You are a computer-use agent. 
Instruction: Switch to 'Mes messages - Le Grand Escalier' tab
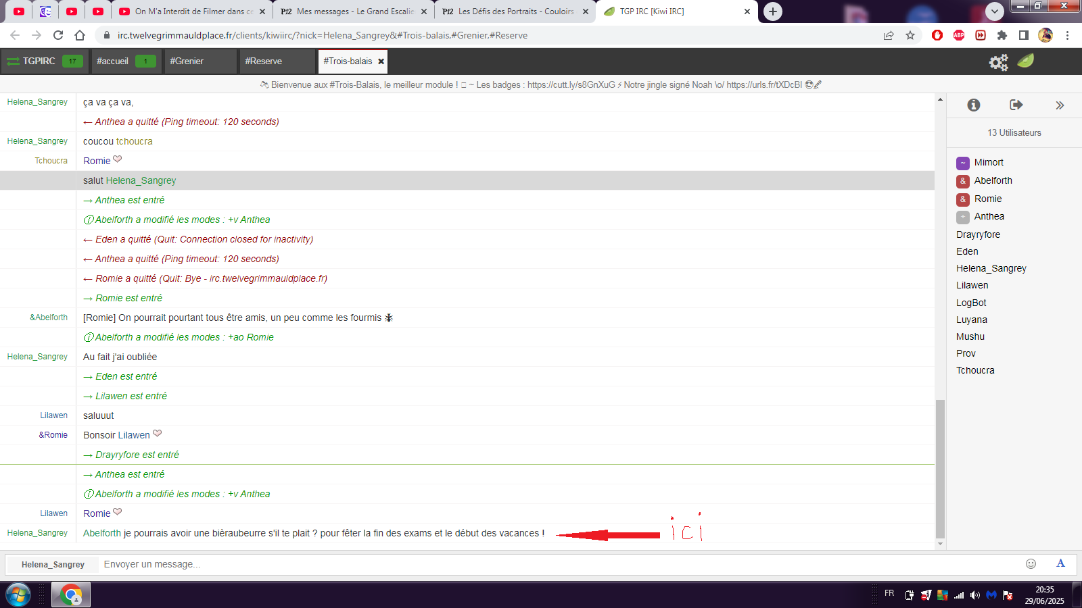point(353,11)
